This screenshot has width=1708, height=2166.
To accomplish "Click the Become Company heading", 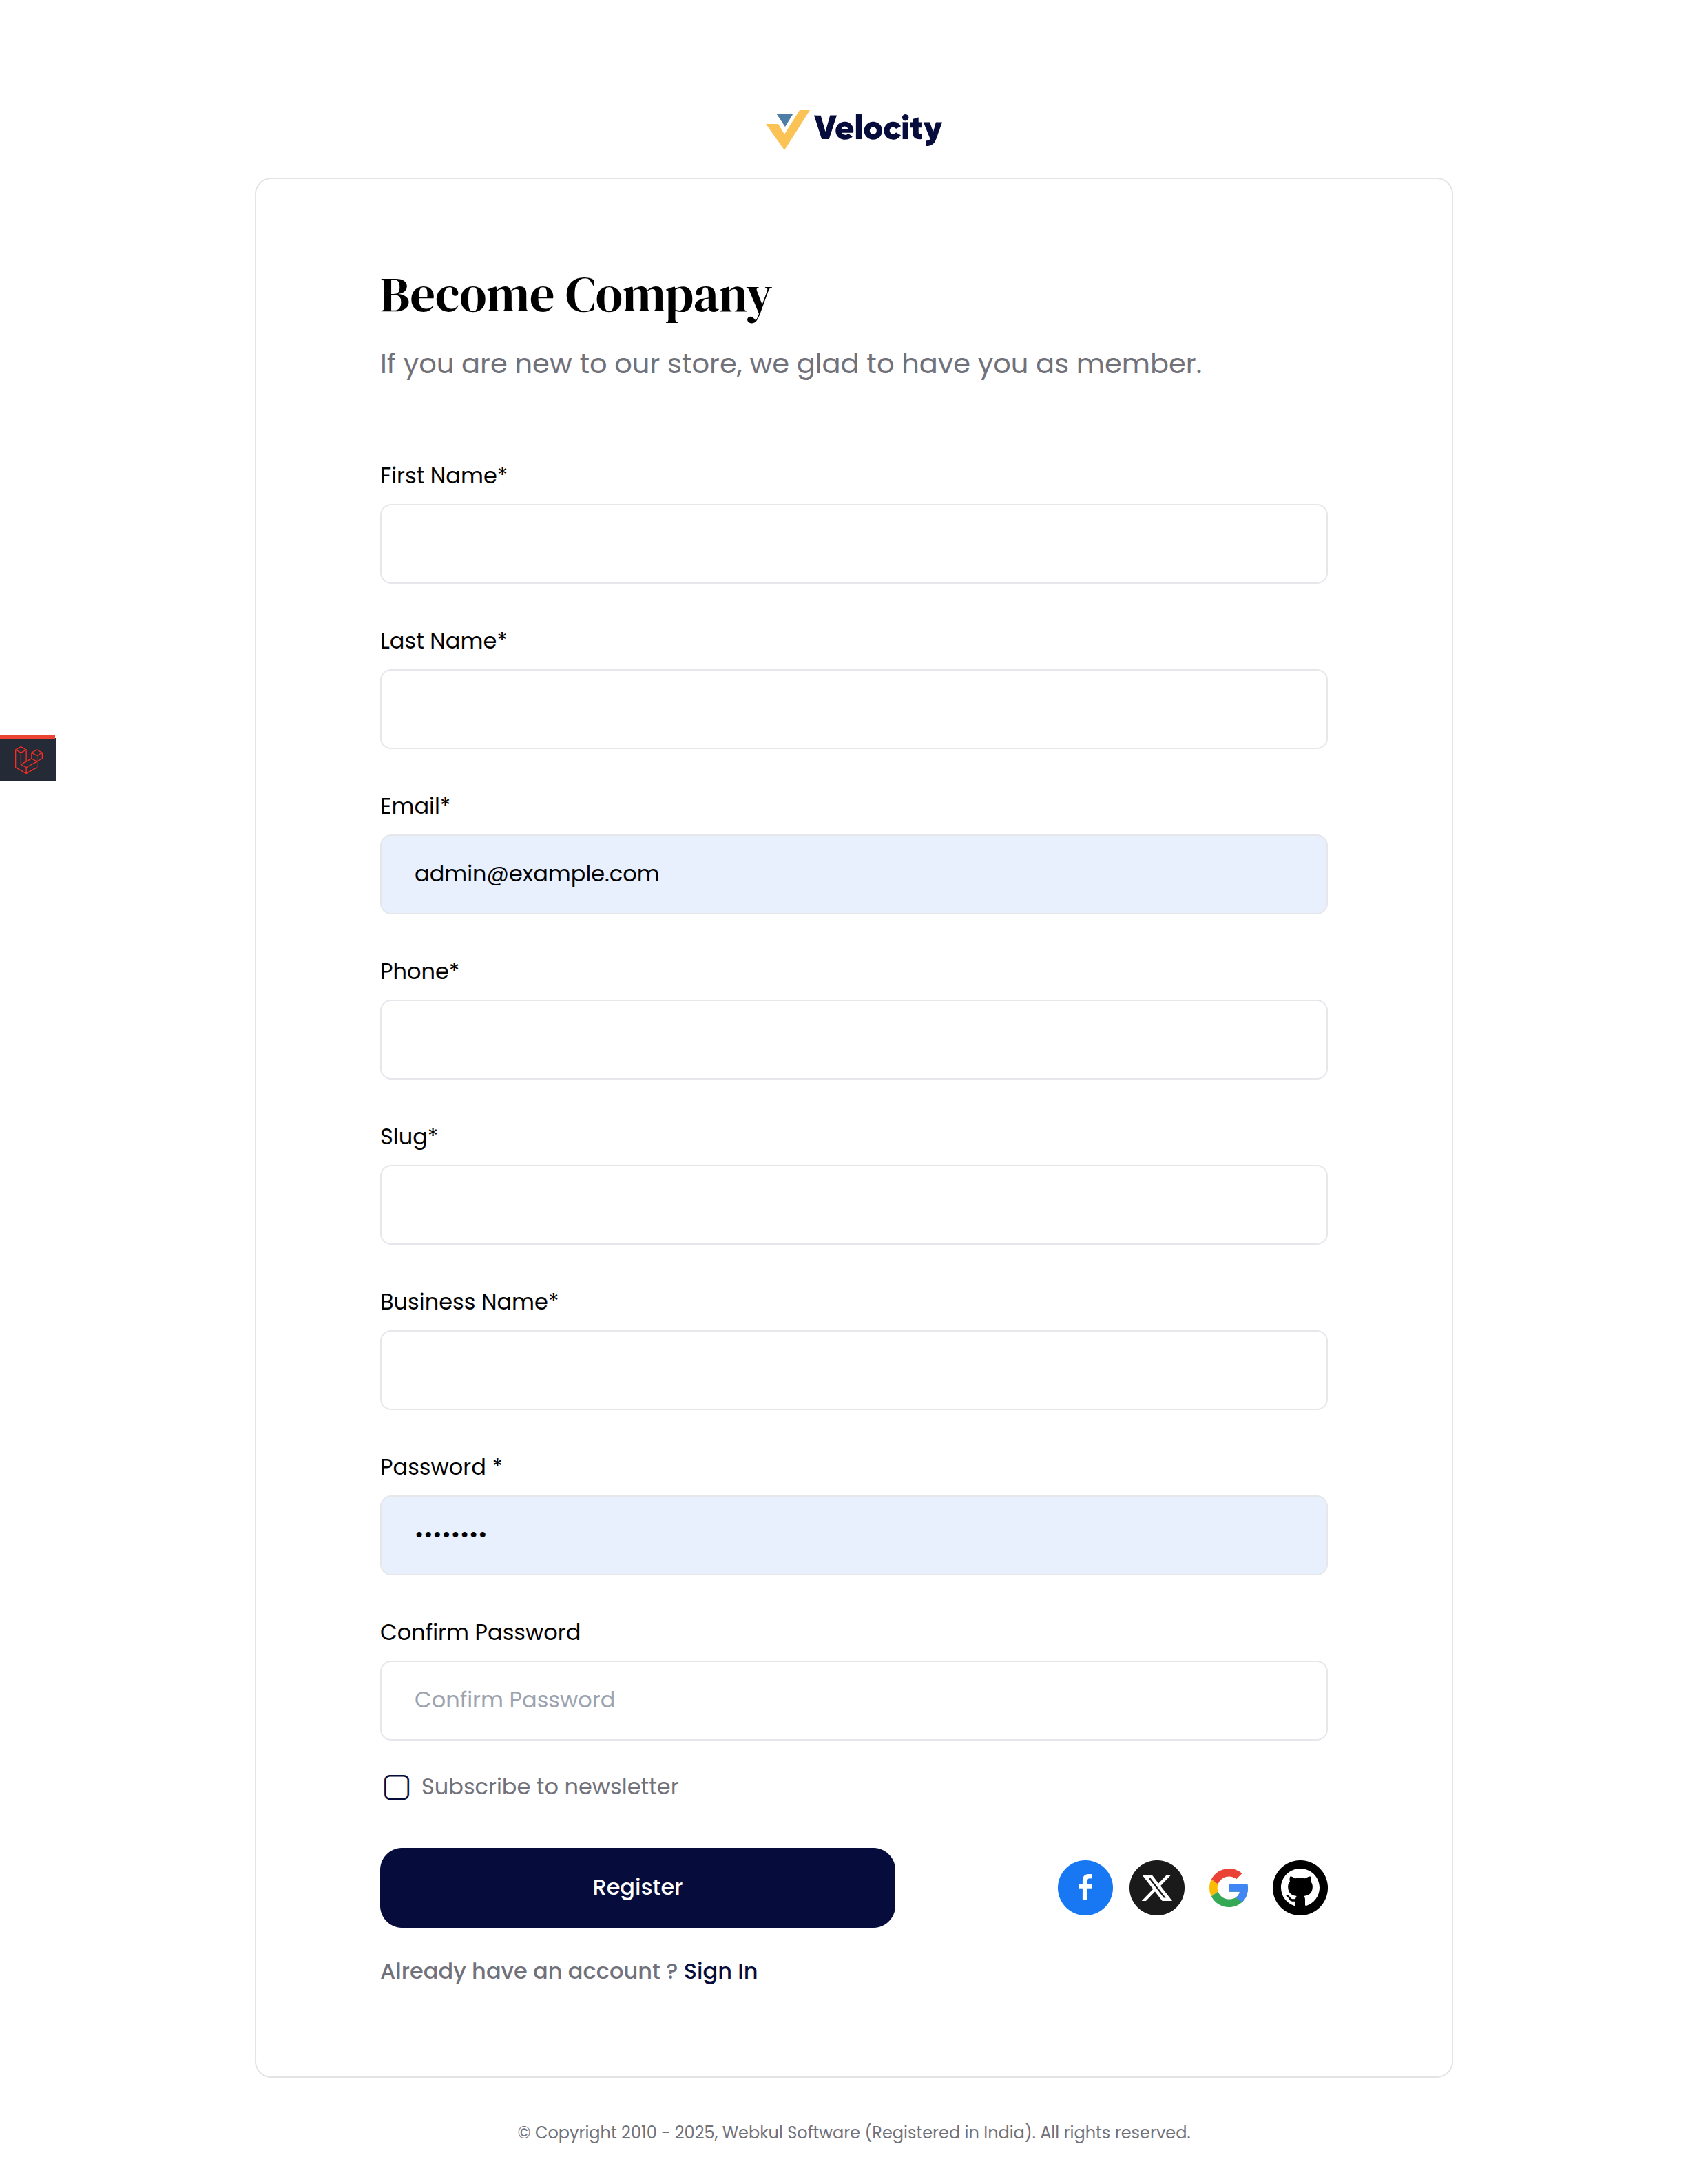I will point(574,294).
